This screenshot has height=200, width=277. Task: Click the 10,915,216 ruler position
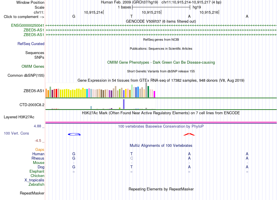click(209, 12)
